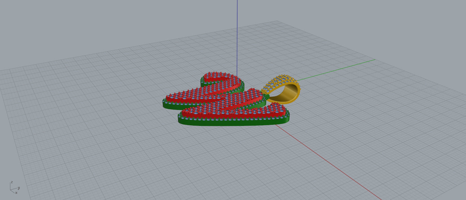Click the green Y-axis line on the grid
This screenshot has width=466, height=200.
[337, 70]
